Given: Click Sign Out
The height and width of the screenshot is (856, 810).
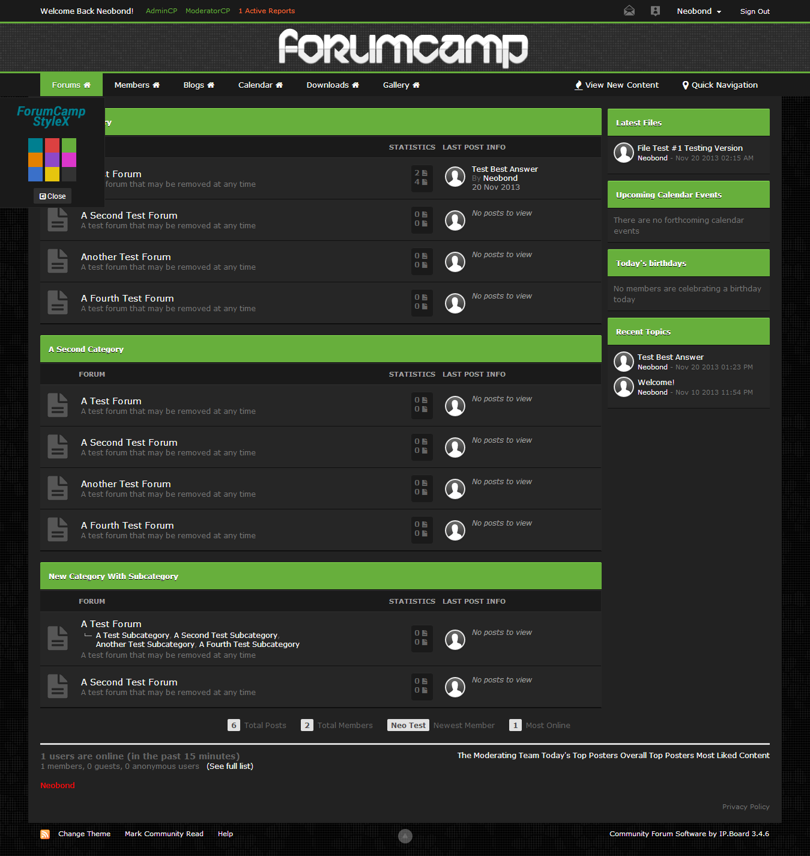Looking at the screenshot, I should [755, 11].
